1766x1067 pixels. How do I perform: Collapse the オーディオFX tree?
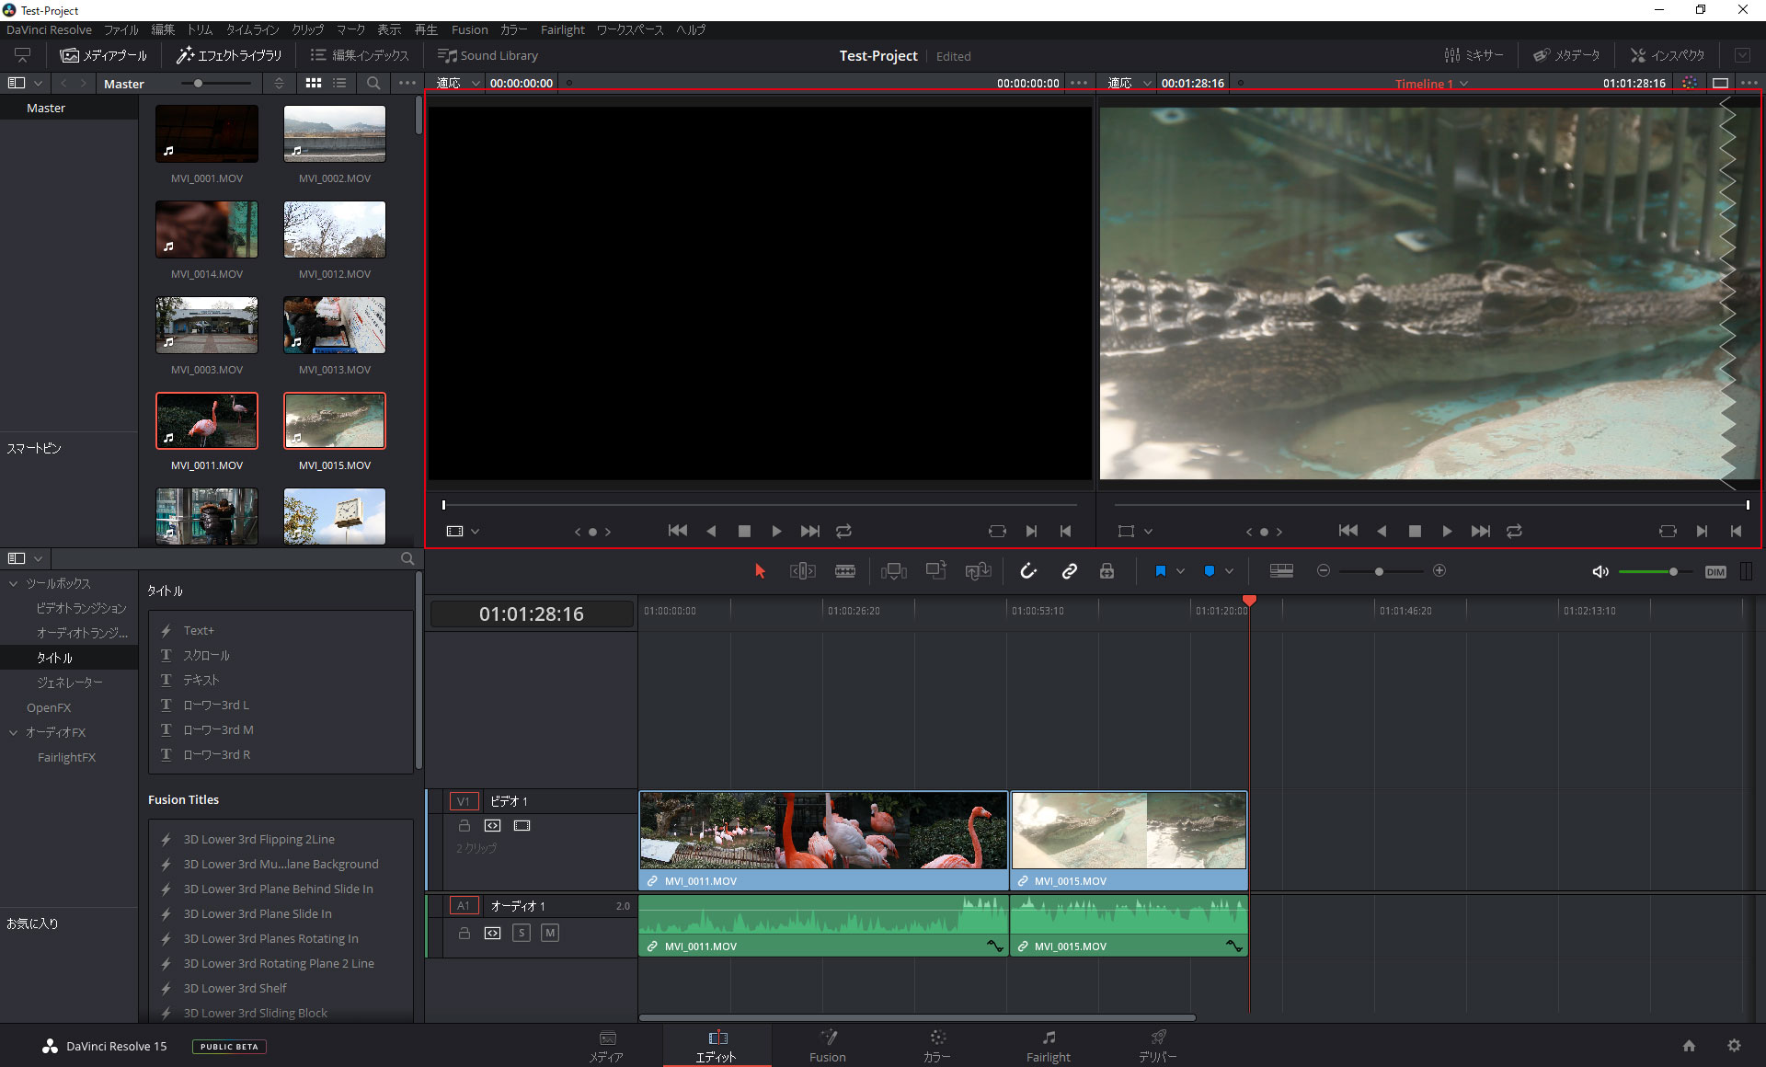[14, 732]
